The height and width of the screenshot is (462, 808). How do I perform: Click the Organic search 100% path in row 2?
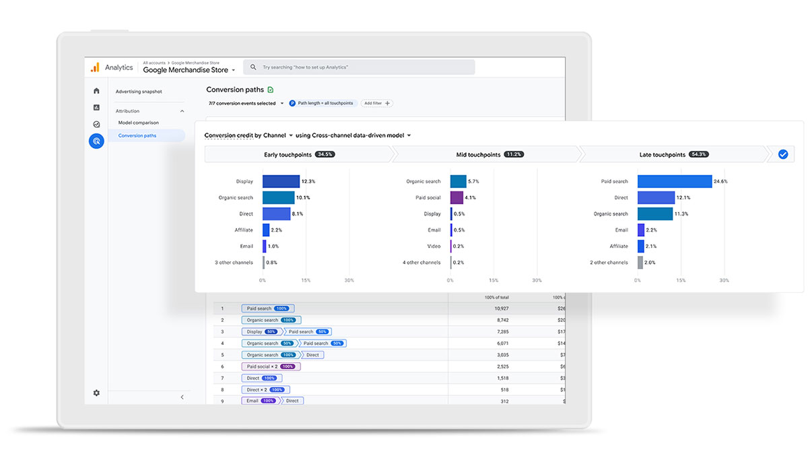[x=271, y=320]
